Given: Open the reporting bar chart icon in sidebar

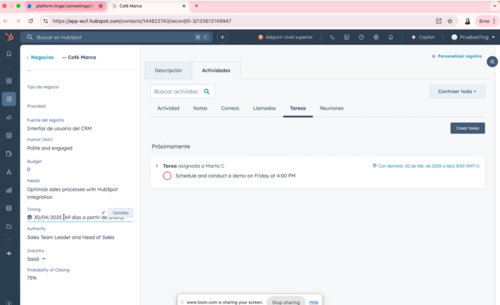Looking at the screenshot, I should click(9, 190).
